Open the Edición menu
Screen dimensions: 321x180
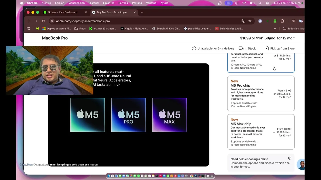60,3
